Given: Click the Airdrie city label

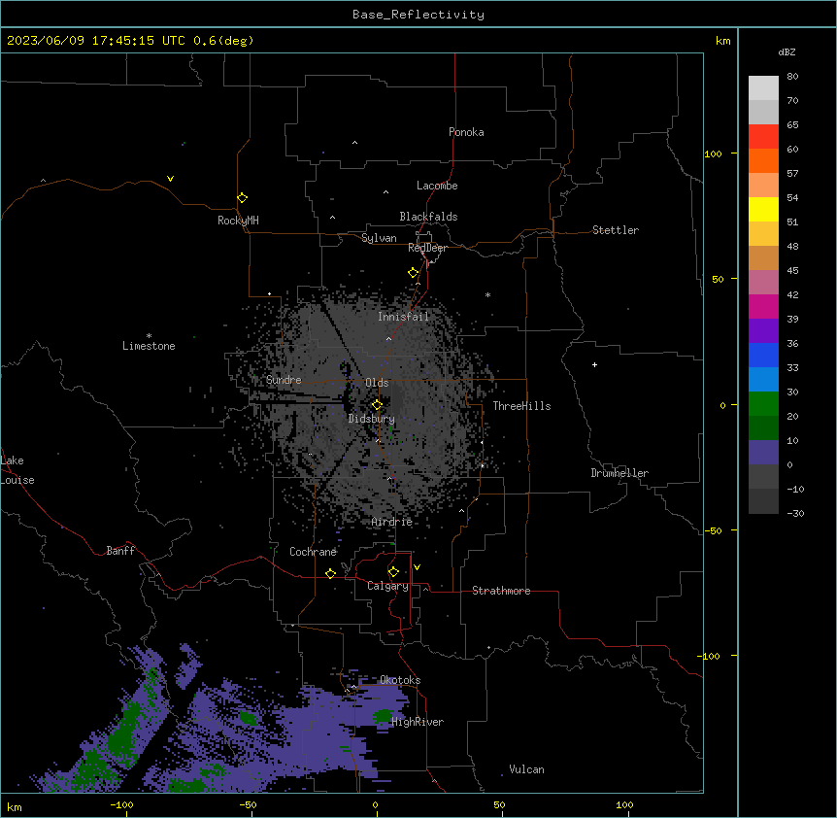Looking at the screenshot, I should (392, 522).
